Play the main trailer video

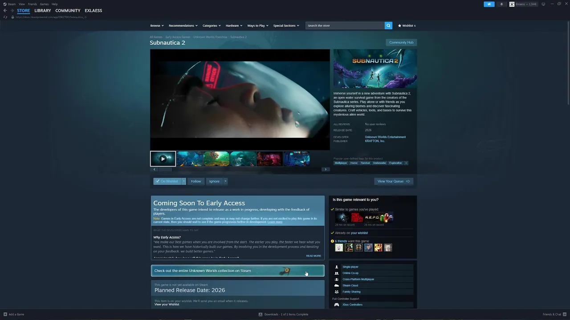coord(240,100)
